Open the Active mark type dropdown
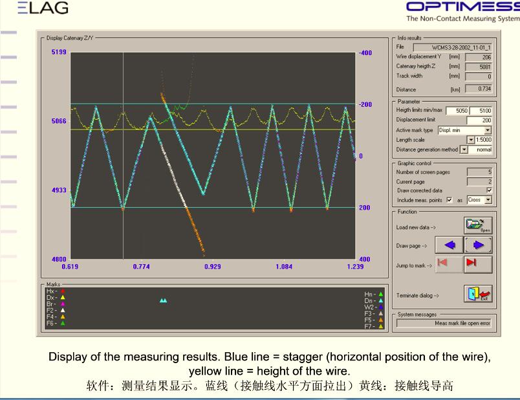The width and height of the screenshot is (520, 400). click(488, 130)
